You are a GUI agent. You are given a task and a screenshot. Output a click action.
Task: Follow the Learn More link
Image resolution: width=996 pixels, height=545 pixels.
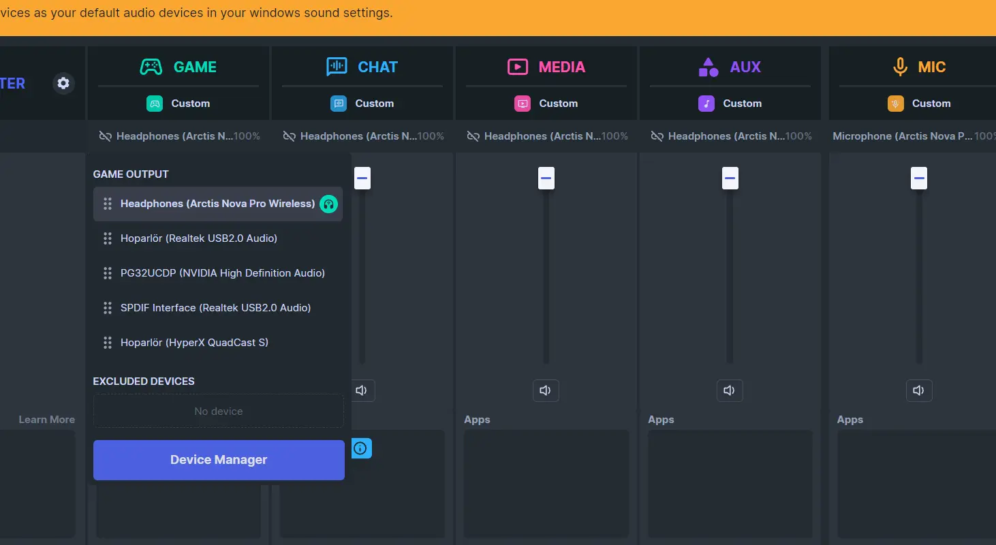coord(47,420)
